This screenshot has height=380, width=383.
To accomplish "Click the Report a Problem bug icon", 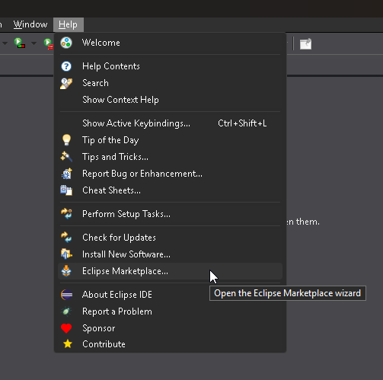I will click(66, 311).
